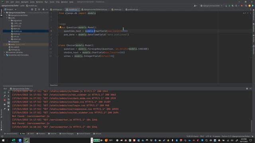Open the Windows Start menu

coord(3,140)
